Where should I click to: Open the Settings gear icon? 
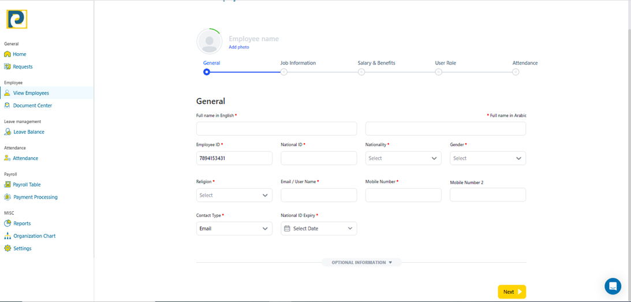tap(8, 249)
